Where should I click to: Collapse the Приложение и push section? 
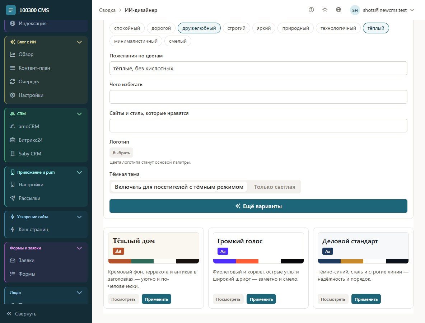[79, 172]
